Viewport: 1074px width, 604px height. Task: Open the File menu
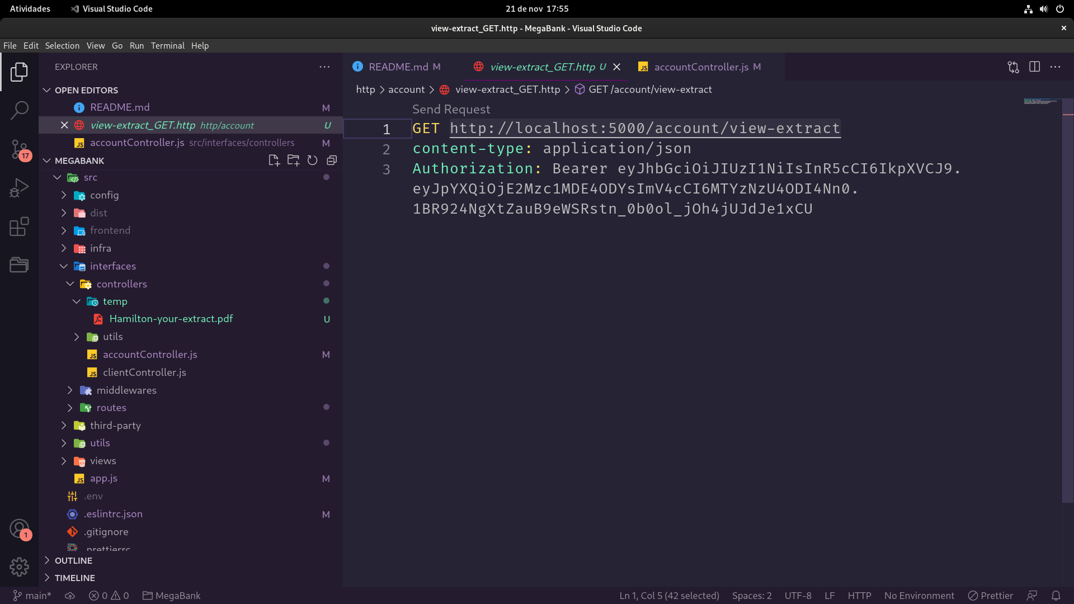click(x=10, y=46)
